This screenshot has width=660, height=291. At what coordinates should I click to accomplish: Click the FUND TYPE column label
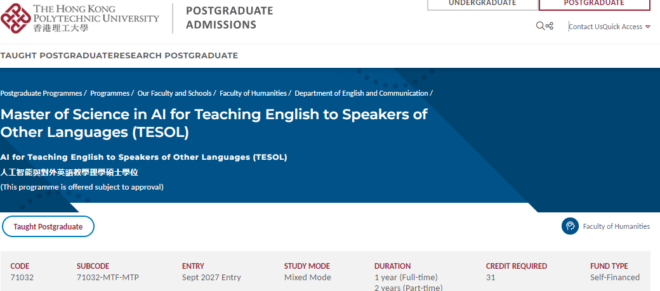click(609, 266)
